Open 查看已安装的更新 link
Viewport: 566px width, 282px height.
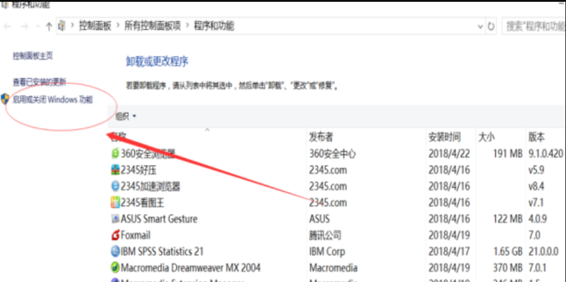pyautogui.click(x=40, y=82)
